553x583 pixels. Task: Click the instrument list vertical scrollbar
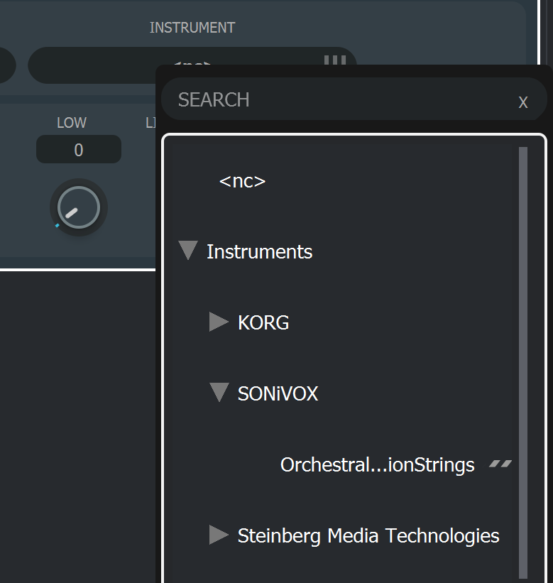click(x=523, y=355)
